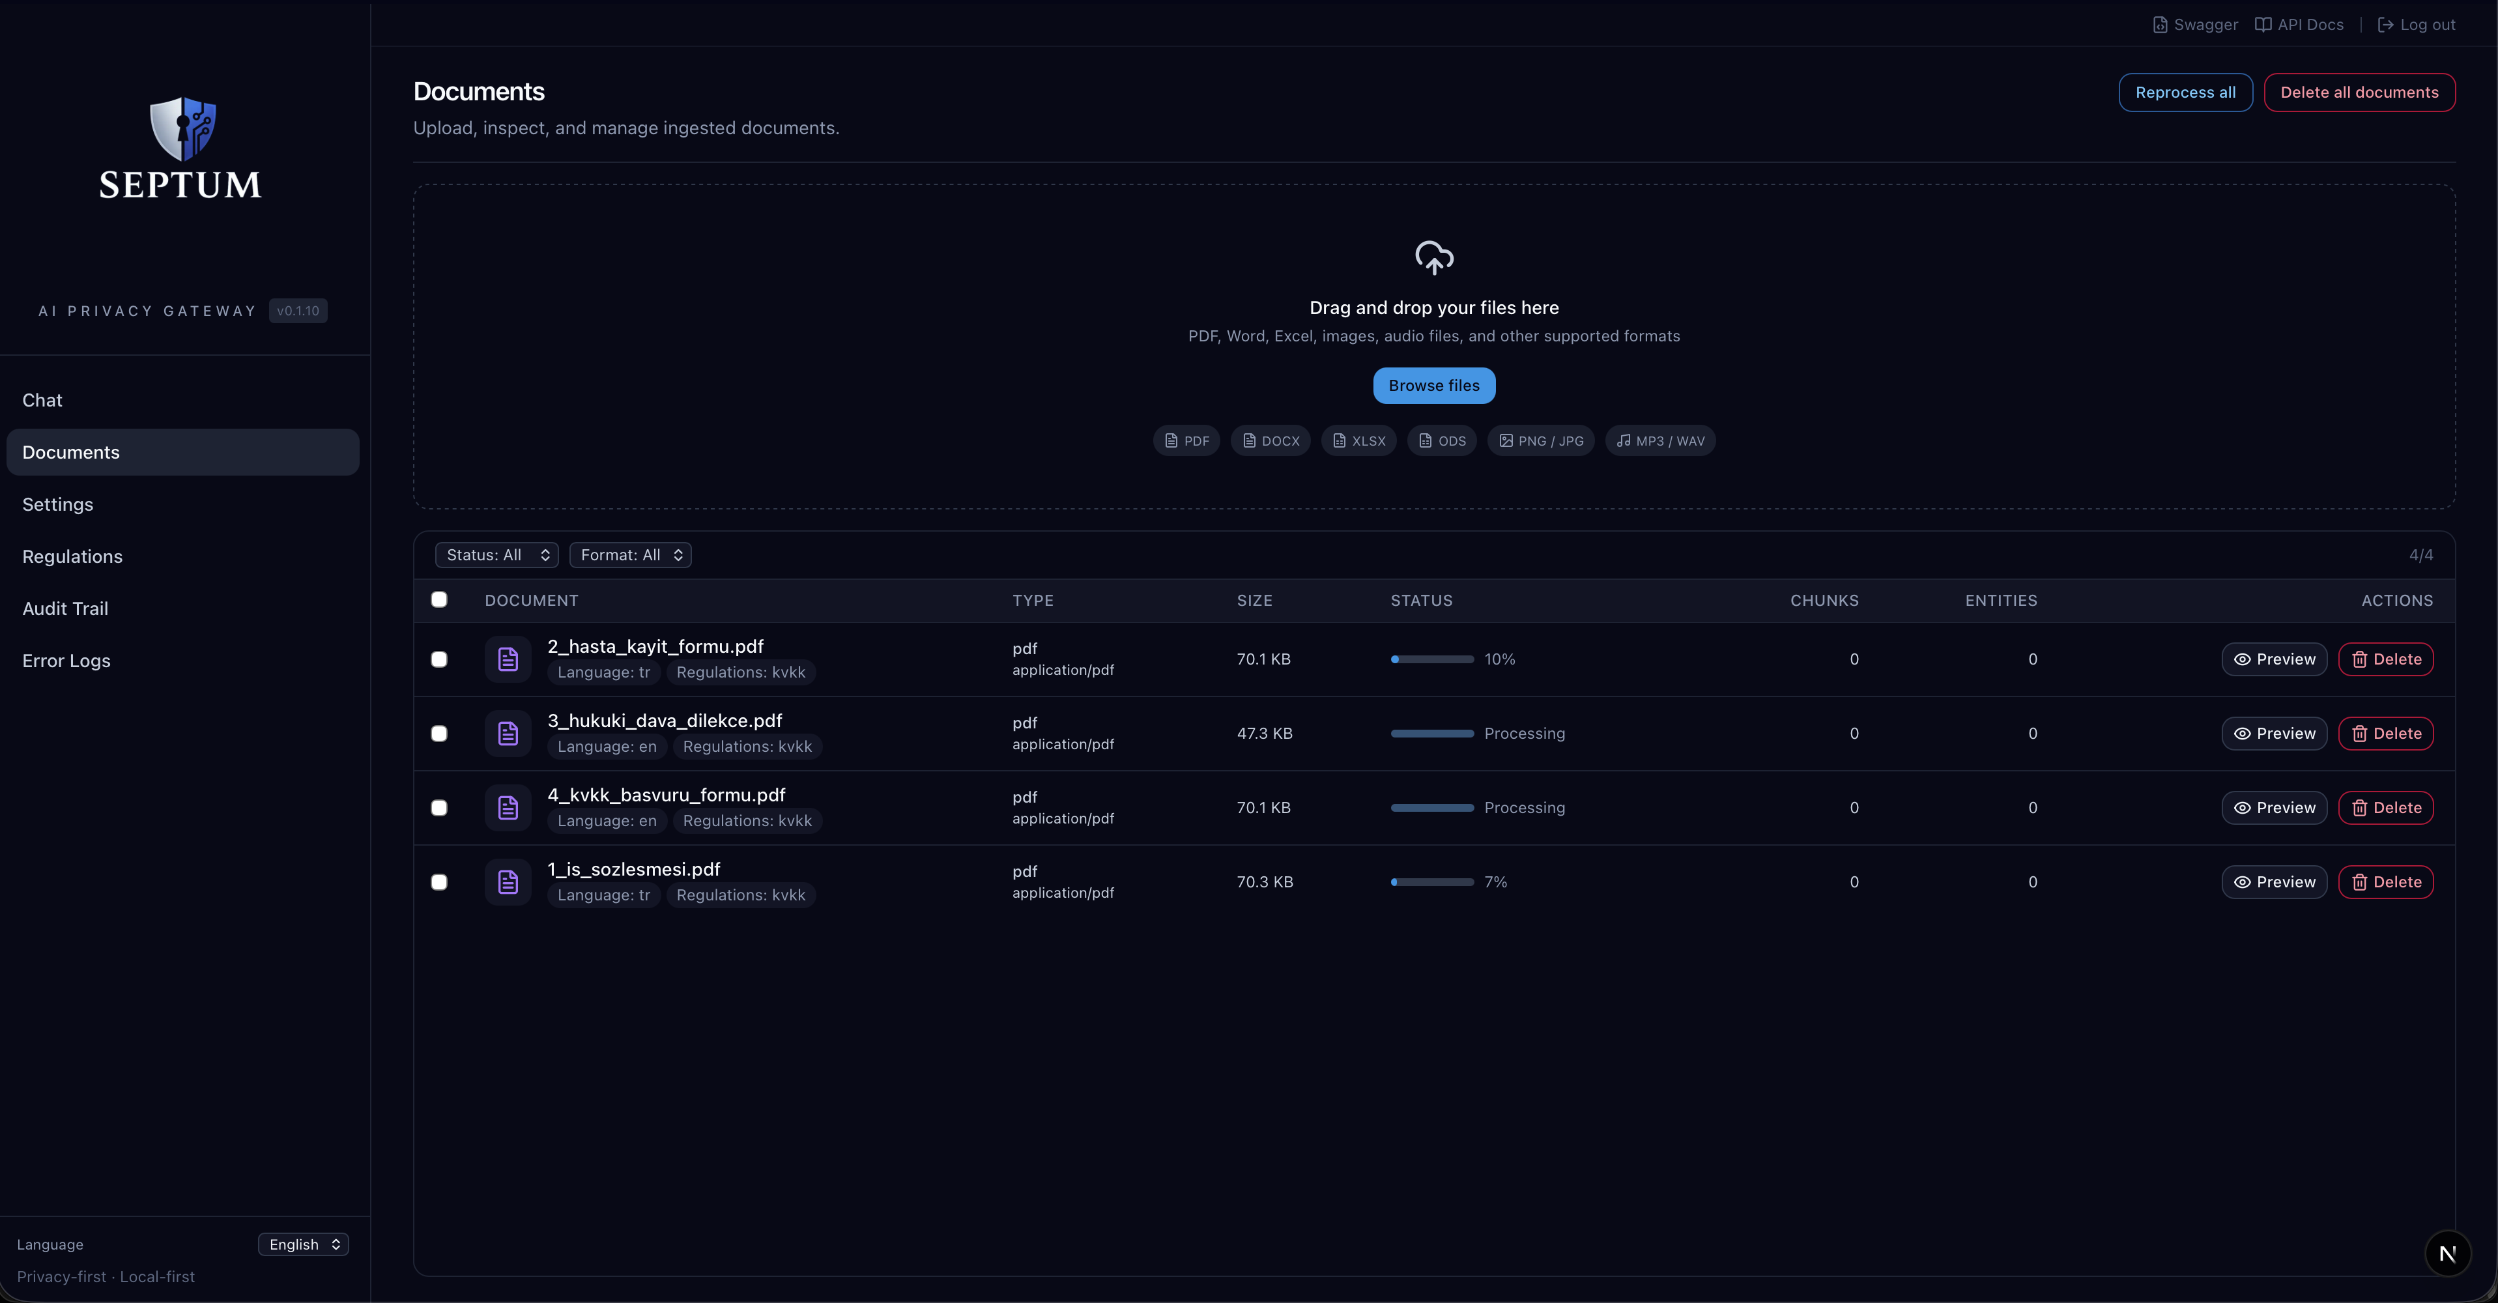
Task: Open the Status: All filter dropdown
Action: click(x=496, y=556)
